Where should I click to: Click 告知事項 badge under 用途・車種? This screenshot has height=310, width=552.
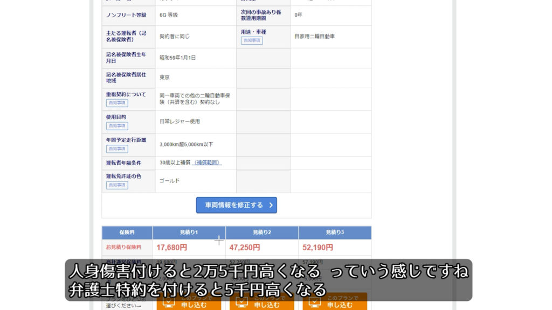point(252,40)
